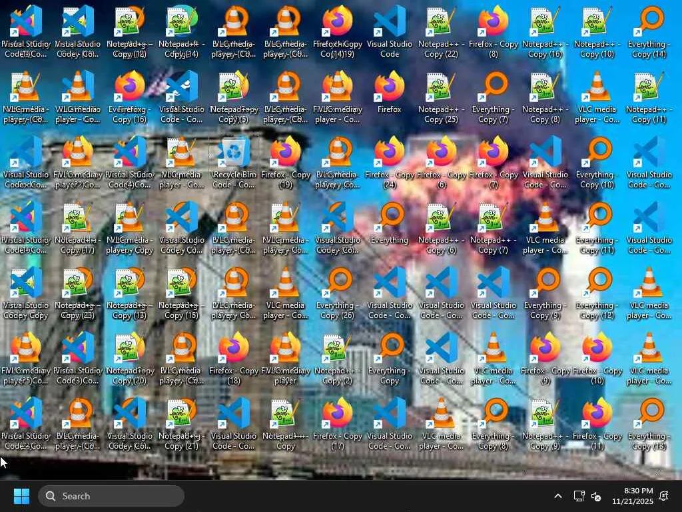Select Firefox - Copy (24) shortcut
Screen dimensions: 682x512
(x=389, y=162)
